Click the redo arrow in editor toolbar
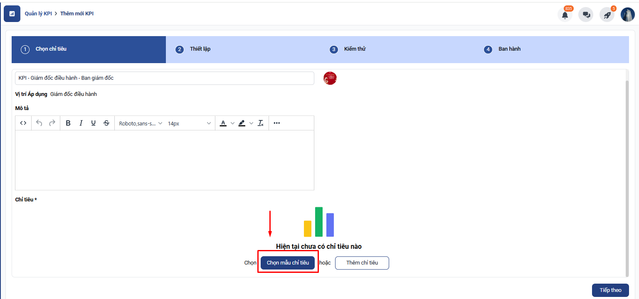Screen dimensions: 639x299 (x=52, y=123)
